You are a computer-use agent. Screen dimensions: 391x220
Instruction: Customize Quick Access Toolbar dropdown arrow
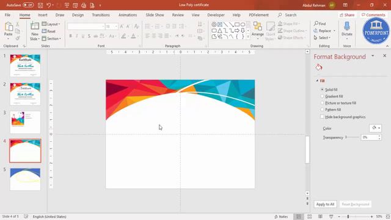(x=100, y=5)
